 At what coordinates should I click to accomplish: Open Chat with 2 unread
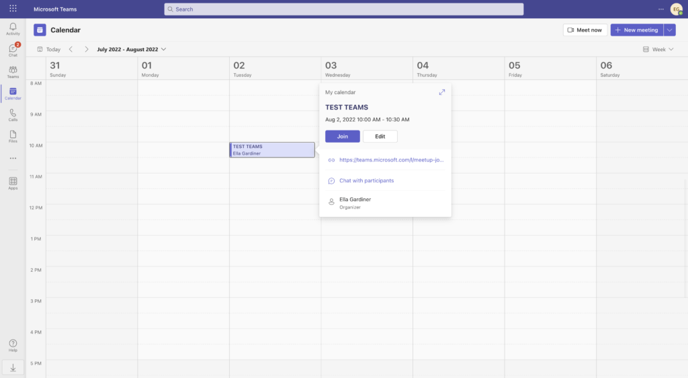13,50
